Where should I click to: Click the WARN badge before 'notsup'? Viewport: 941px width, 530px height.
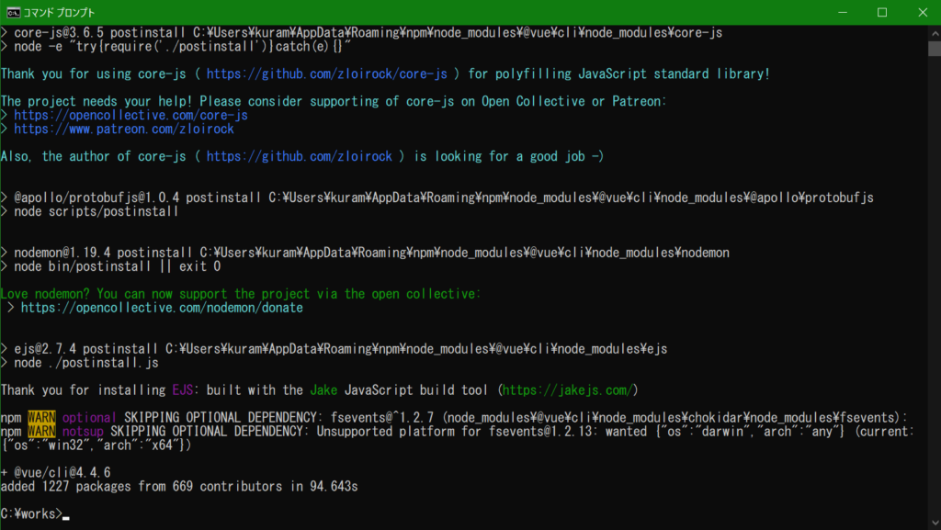coord(41,432)
